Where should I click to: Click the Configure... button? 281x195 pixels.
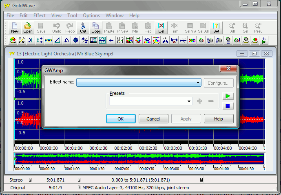coord(219,83)
